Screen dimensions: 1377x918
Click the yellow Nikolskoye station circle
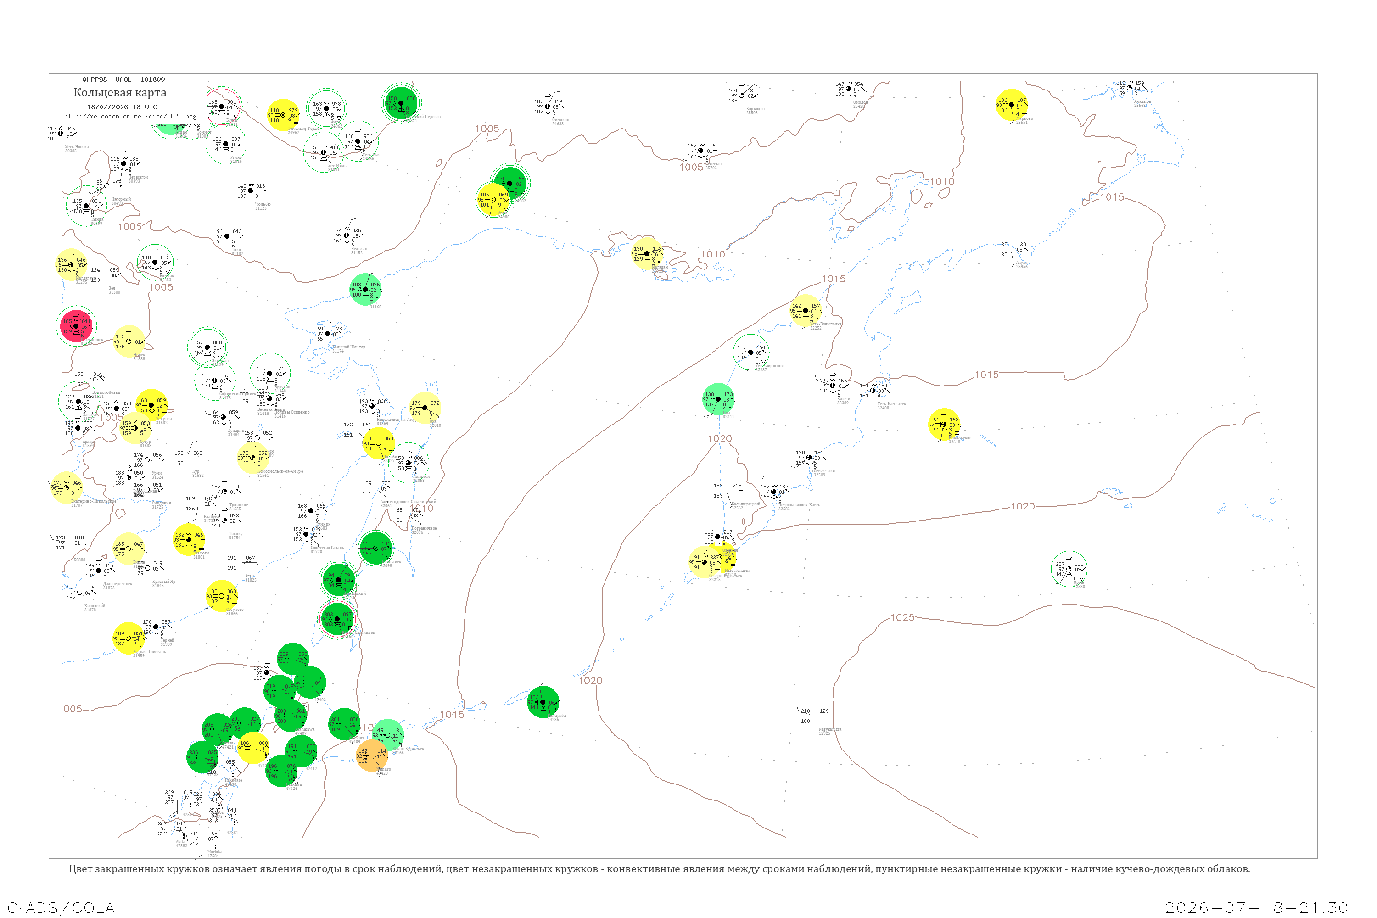(x=944, y=425)
